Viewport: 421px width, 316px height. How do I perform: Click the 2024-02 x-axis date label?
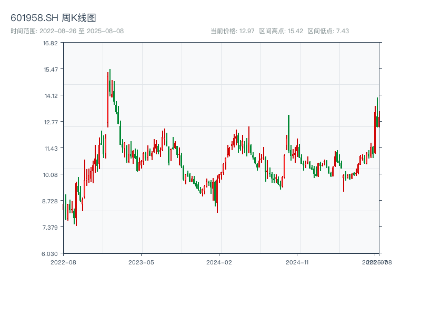(x=219, y=262)
